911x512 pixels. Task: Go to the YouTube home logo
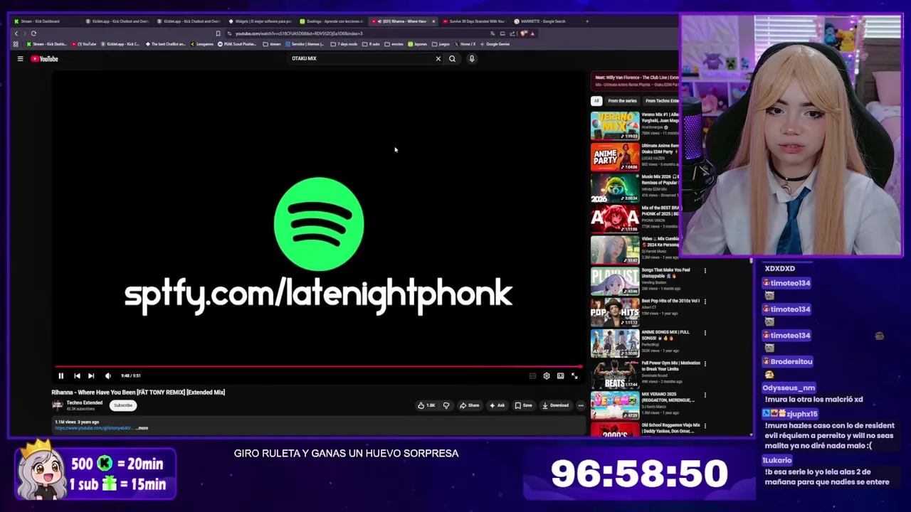[44, 59]
